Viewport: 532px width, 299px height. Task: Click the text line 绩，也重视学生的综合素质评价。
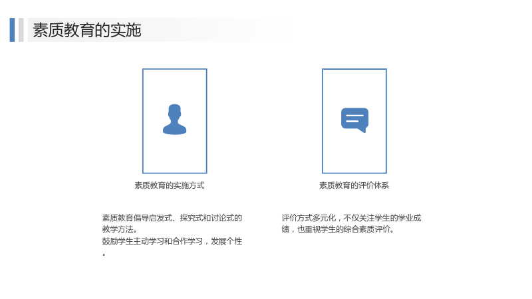(x=338, y=229)
